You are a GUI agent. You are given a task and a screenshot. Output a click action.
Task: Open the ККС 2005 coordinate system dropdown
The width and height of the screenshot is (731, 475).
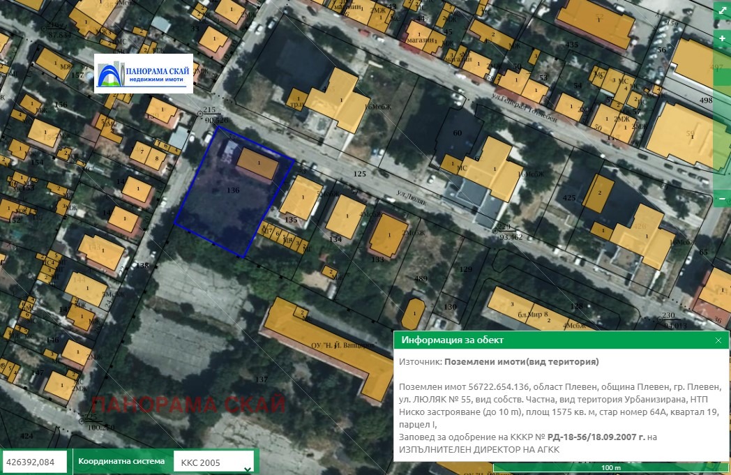tap(213, 462)
